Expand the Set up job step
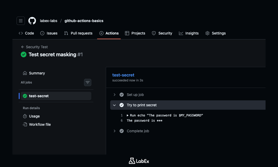278x167 pixels. [x=115, y=95]
